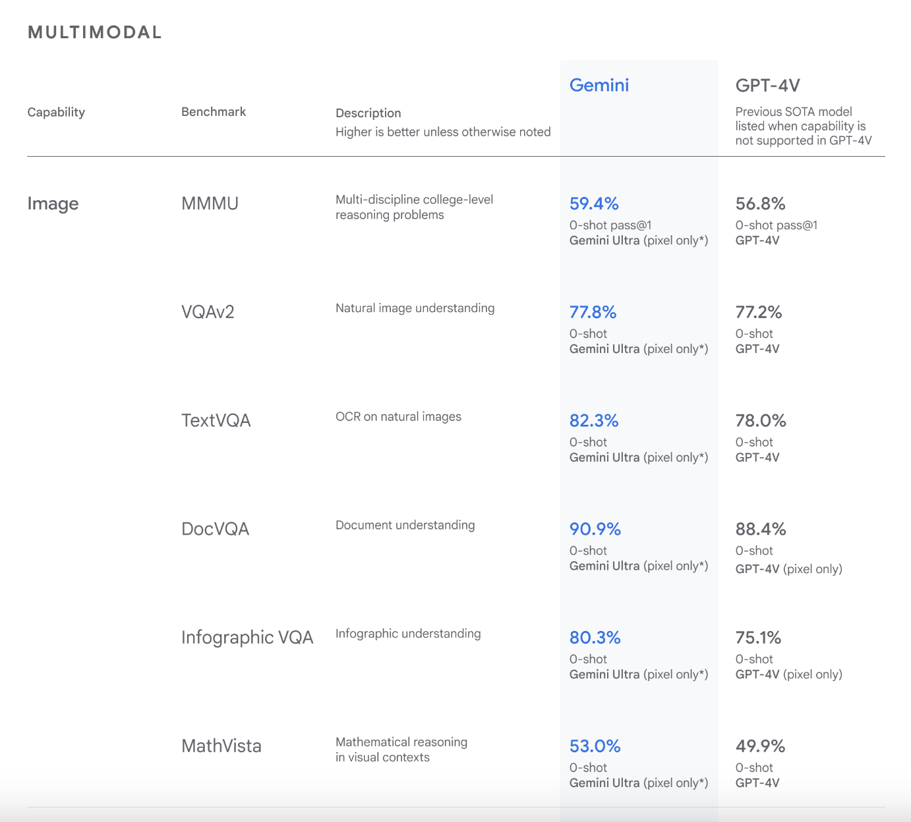Open the Infographic VQA benchmark name

pos(247,638)
